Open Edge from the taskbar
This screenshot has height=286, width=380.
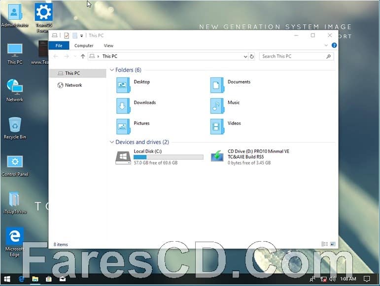21,279
